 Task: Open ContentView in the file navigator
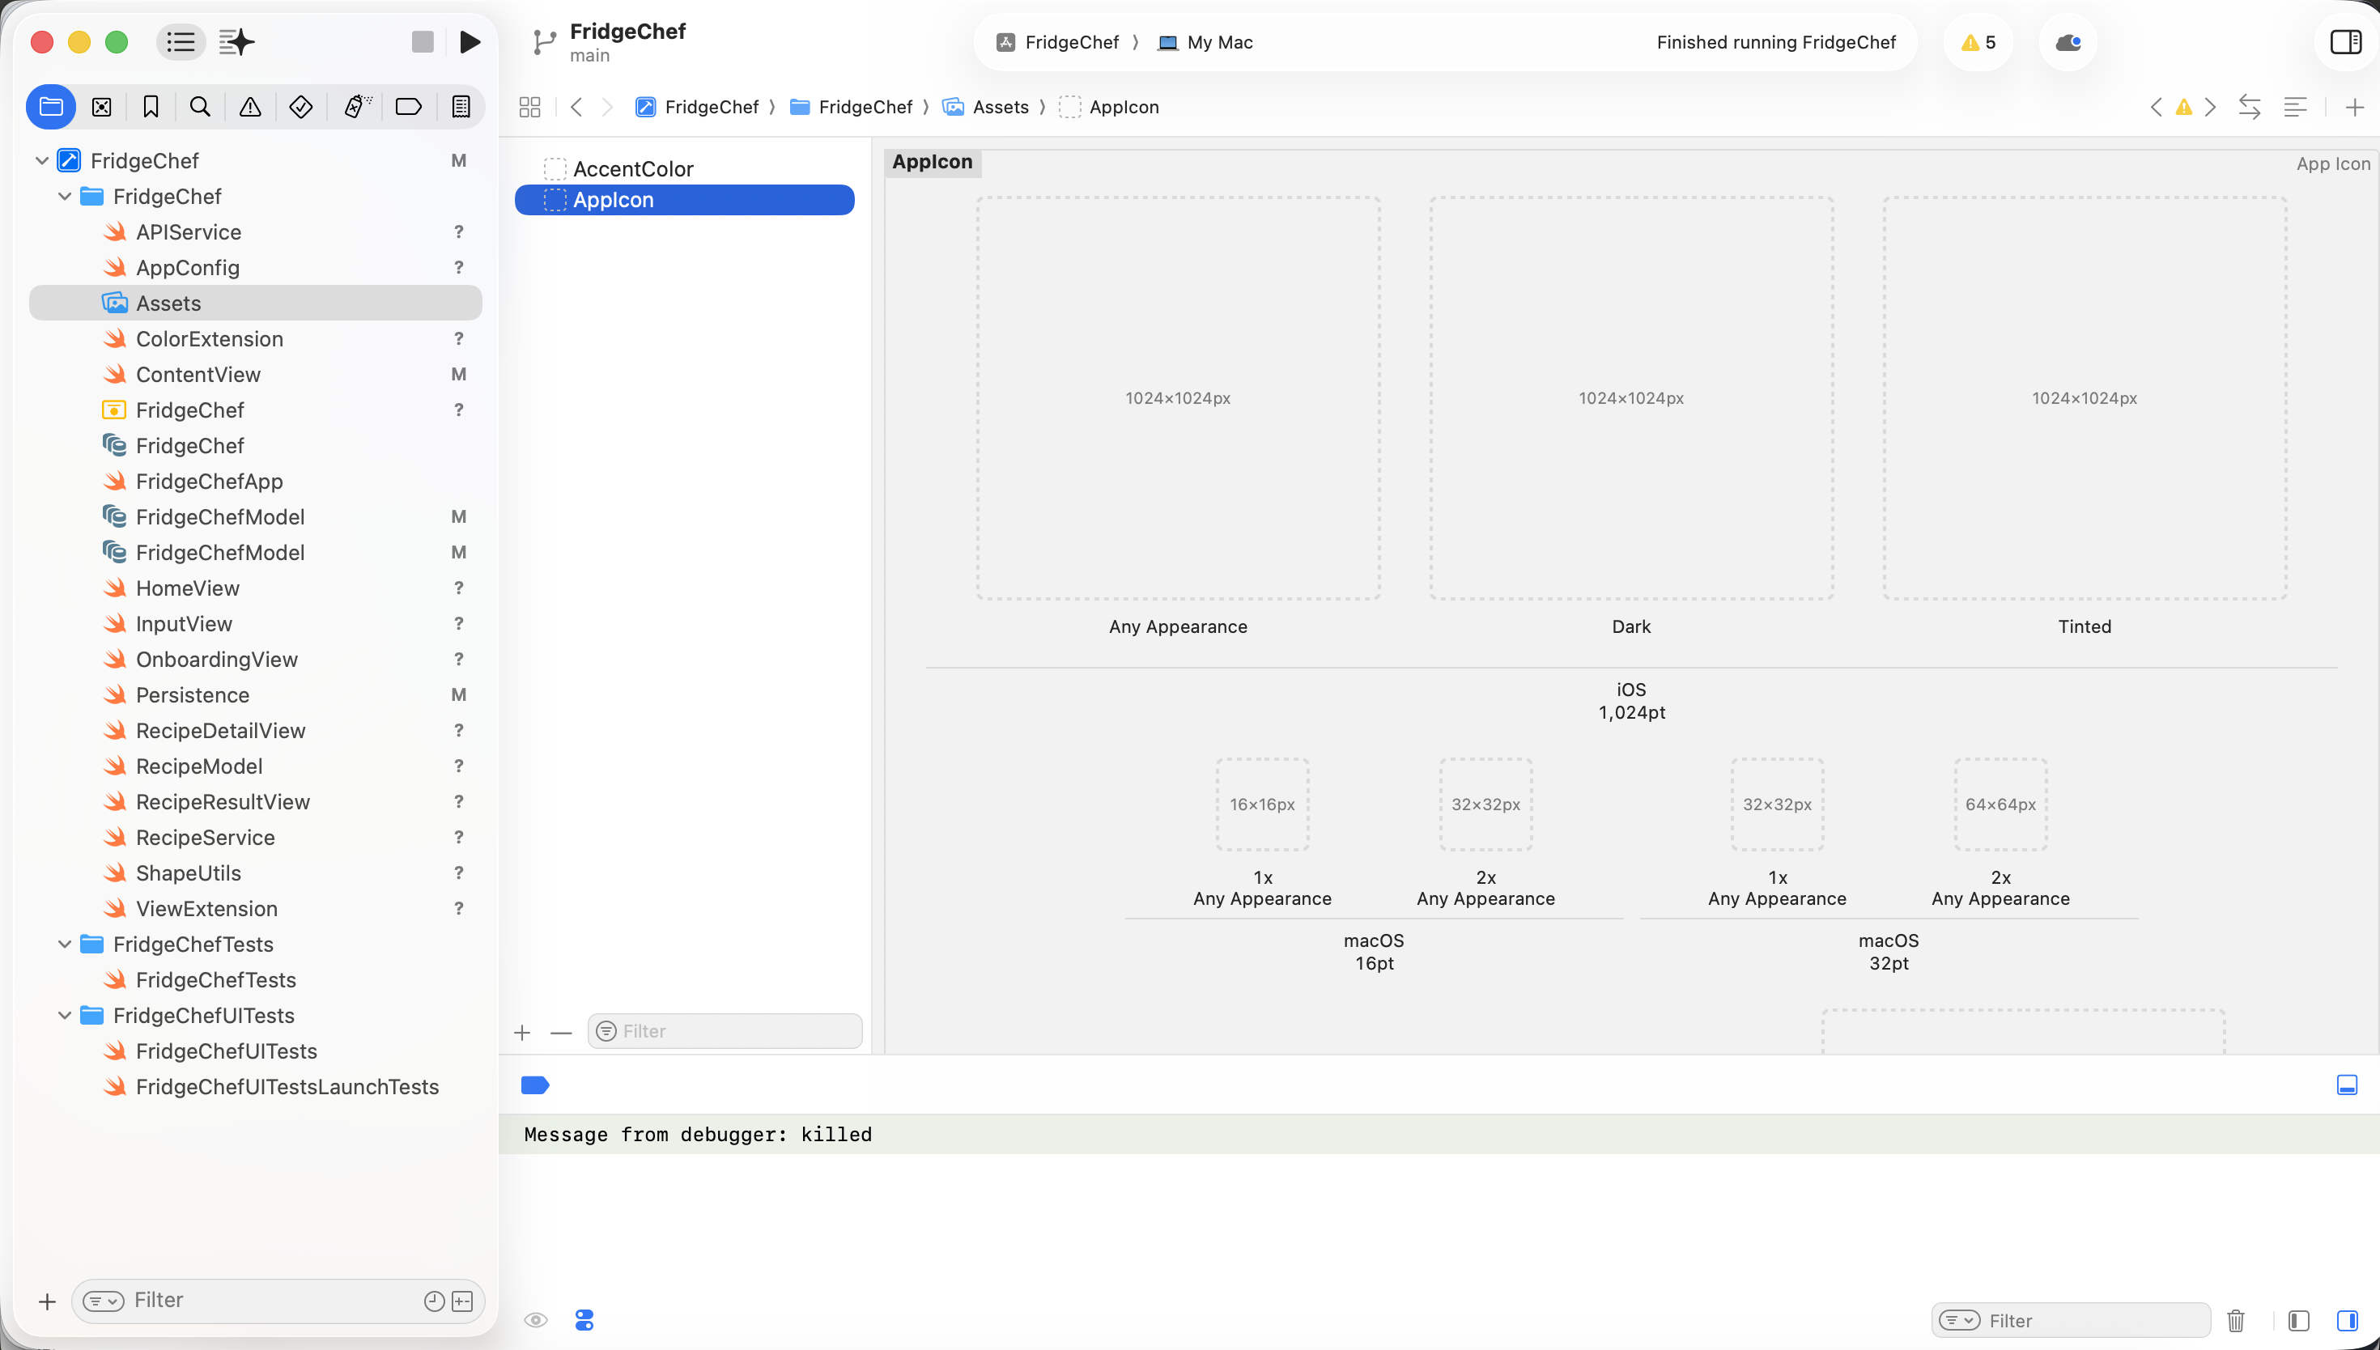click(198, 375)
